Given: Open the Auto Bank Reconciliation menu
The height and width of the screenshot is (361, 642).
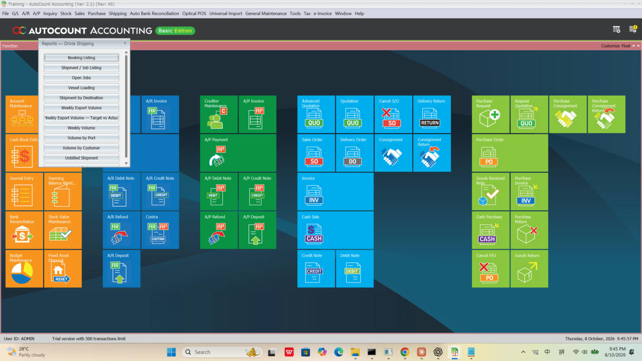Looking at the screenshot, I should tap(154, 14).
